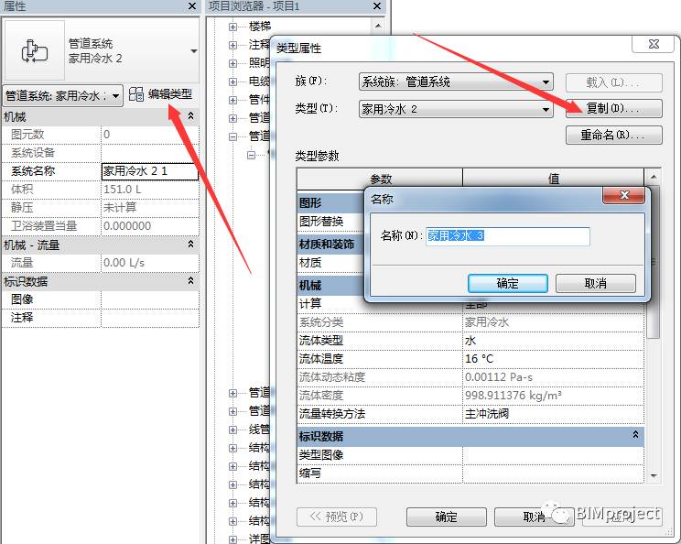The width and height of the screenshot is (681, 544).
Task: Click 取消 in the 类型属性 dialog
Action: click(x=535, y=517)
